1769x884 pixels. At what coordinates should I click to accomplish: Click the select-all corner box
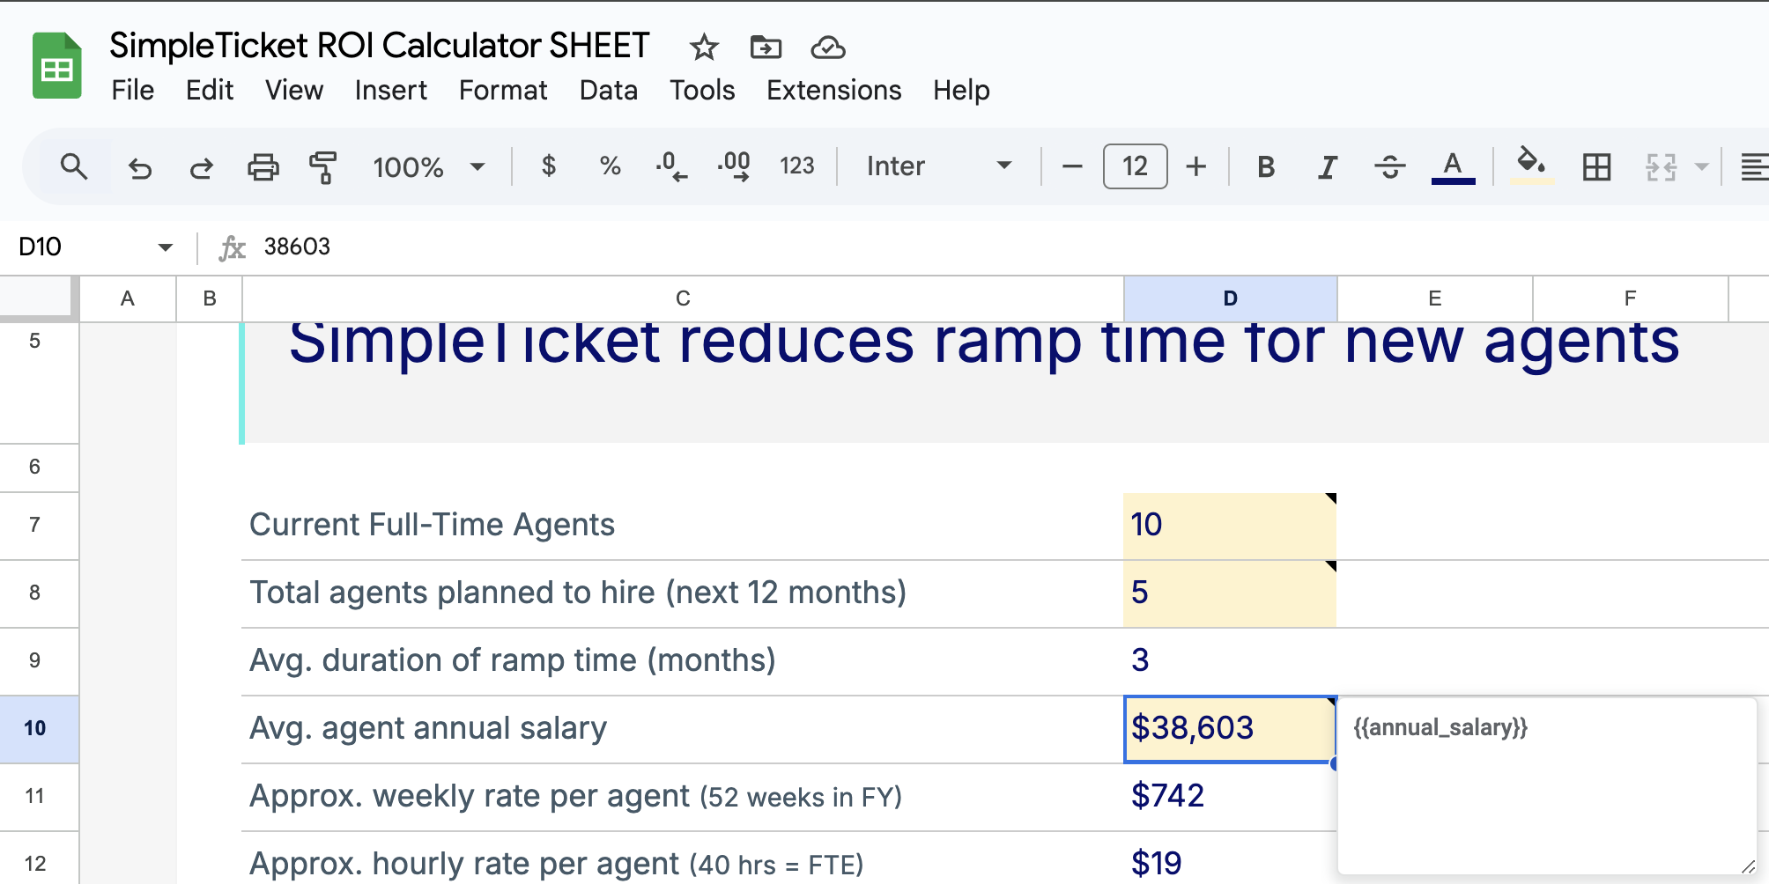tap(35, 297)
